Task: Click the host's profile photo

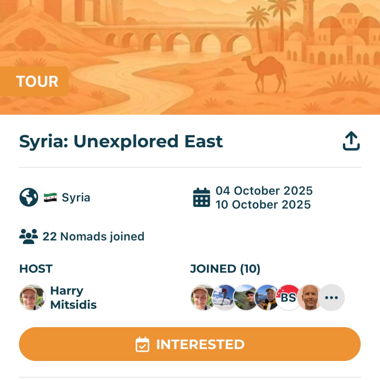Action: click(32, 298)
